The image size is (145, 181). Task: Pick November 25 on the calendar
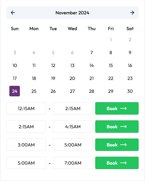click(x=34, y=91)
